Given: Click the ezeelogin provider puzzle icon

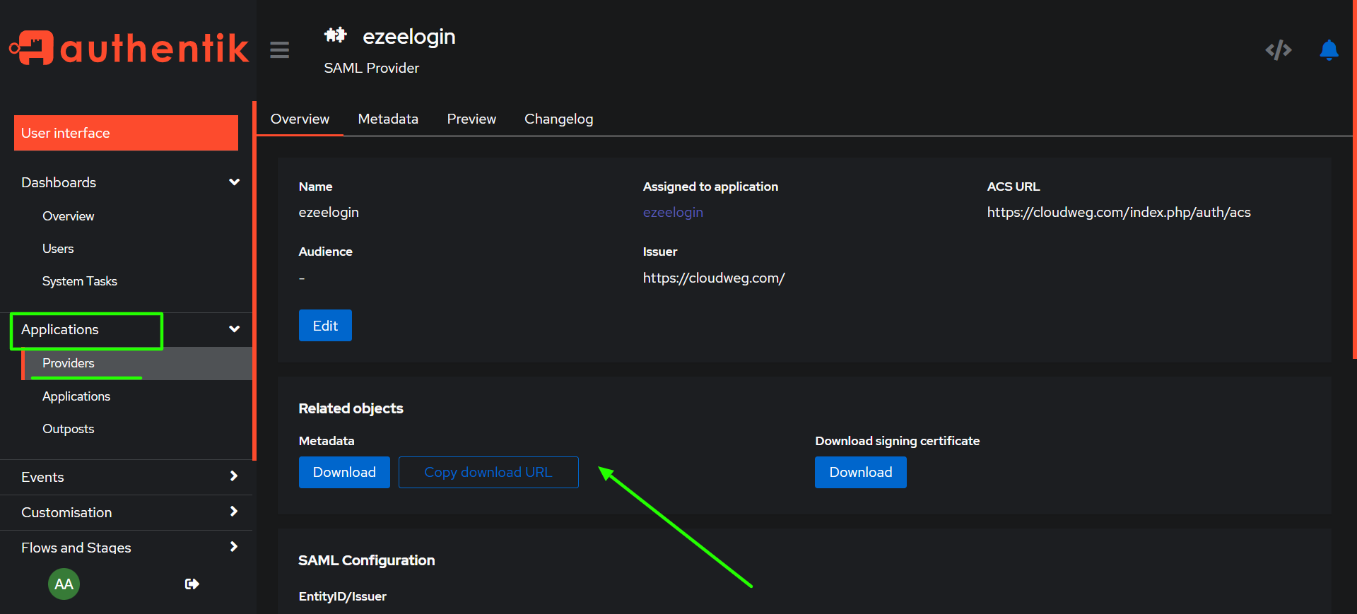Looking at the screenshot, I should (335, 35).
